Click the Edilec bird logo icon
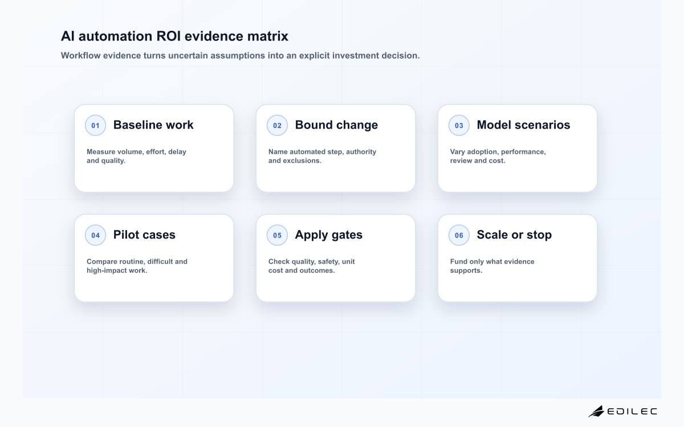 coord(596,411)
